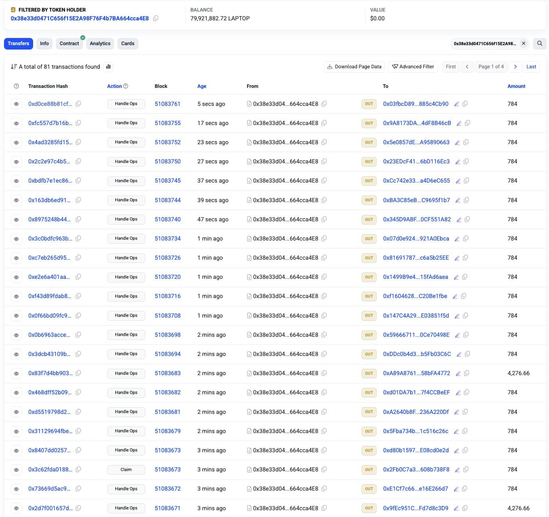Open the Cards tab

tap(128, 44)
